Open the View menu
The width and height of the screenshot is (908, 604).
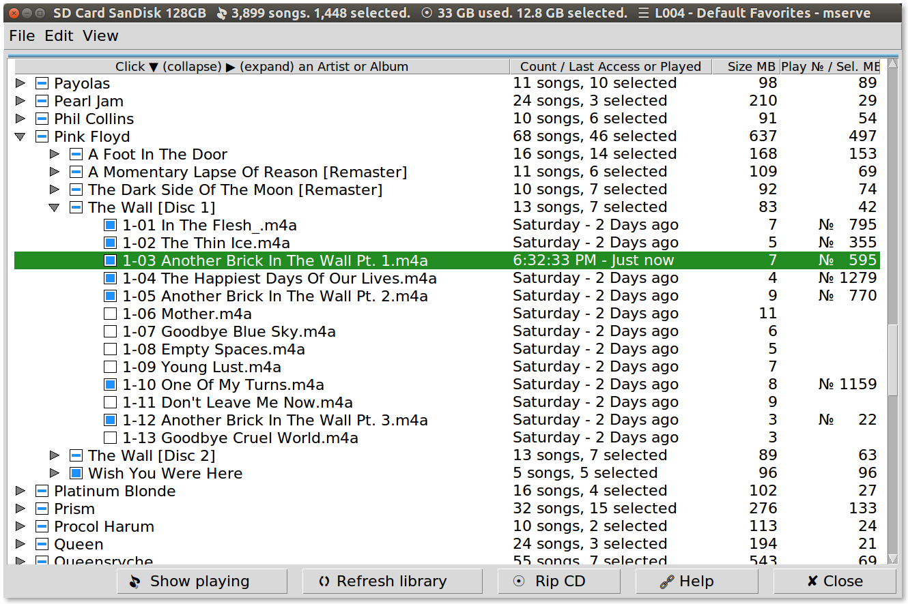pos(100,36)
